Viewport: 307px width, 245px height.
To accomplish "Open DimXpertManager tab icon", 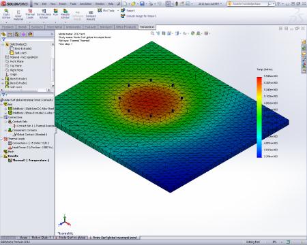I will click(x=24, y=34).
